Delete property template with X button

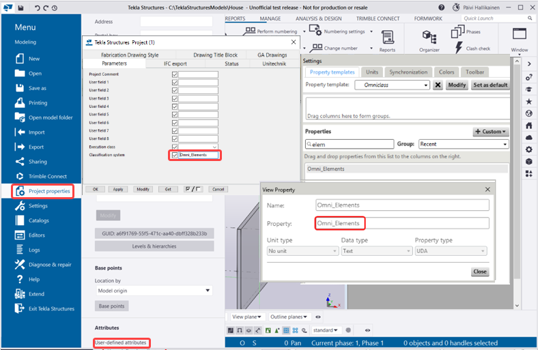437,85
